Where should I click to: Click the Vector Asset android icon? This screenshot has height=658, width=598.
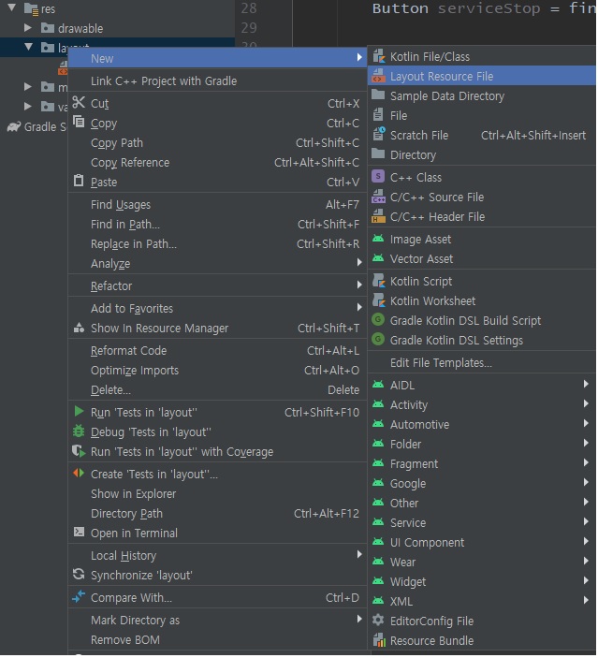pos(378,258)
